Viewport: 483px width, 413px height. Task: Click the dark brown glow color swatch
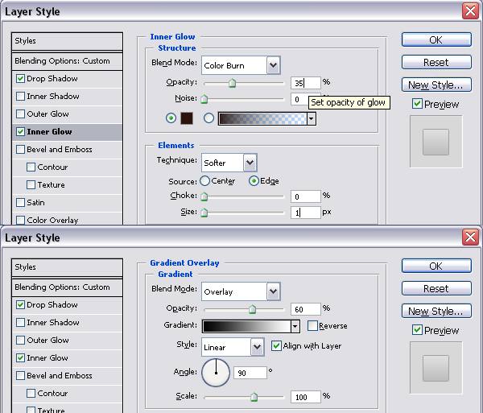pyautogui.click(x=187, y=118)
